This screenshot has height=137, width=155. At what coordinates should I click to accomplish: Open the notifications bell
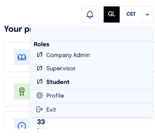pyautogui.click(x=90, y=14)
